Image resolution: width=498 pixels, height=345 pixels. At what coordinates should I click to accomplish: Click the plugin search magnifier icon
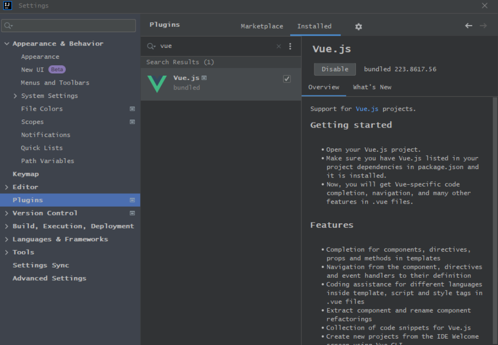(x=151, y=46)
